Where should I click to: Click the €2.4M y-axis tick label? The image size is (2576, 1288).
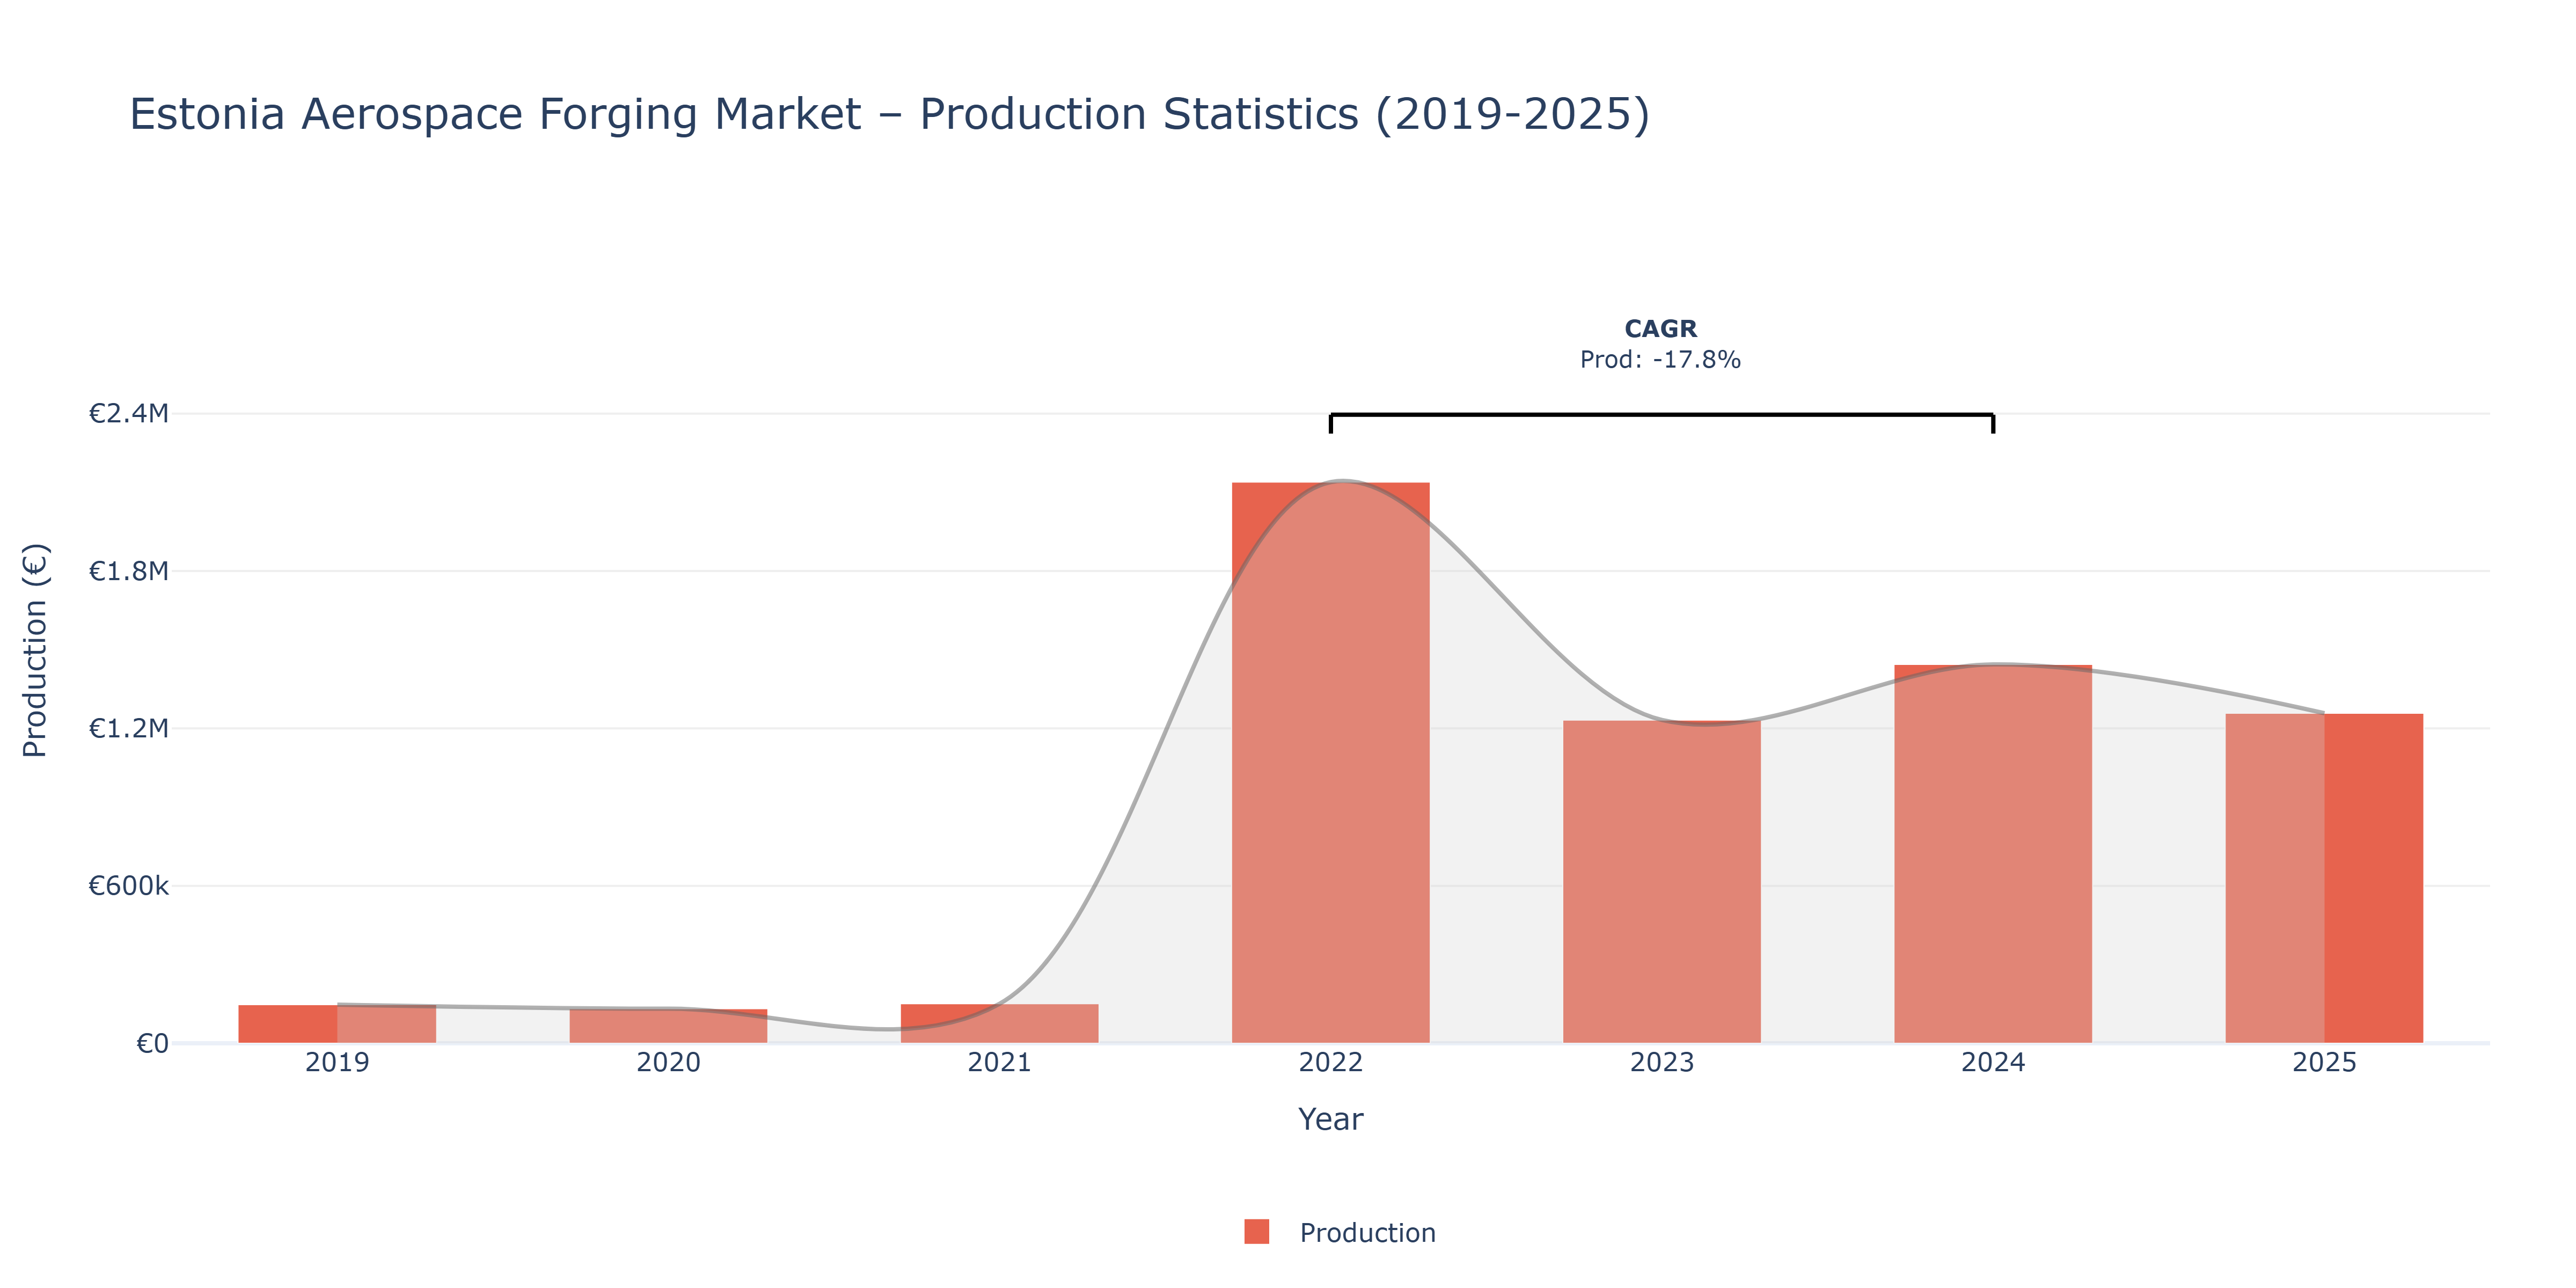click(129, 413)
